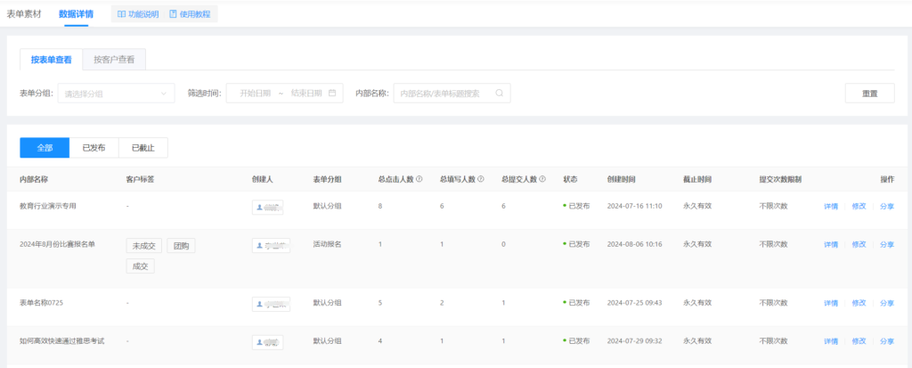Click the search magnifier icon in 内部名称 field

click(499, 94)
